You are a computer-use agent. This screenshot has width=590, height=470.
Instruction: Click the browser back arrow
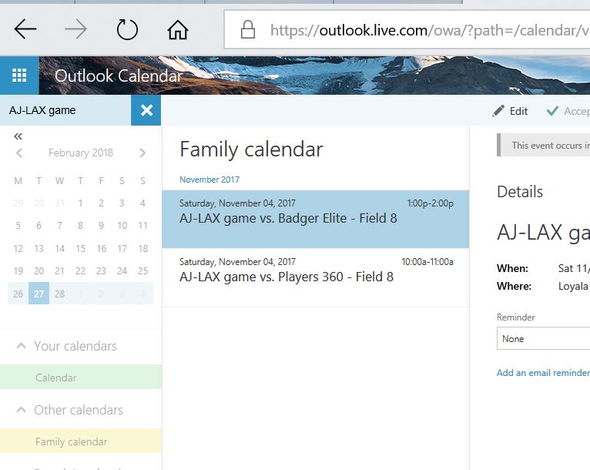point(25,29)
